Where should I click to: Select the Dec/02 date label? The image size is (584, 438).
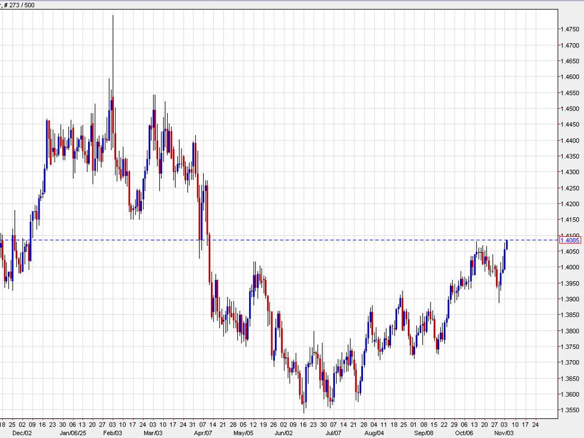[x=22, y=430]
